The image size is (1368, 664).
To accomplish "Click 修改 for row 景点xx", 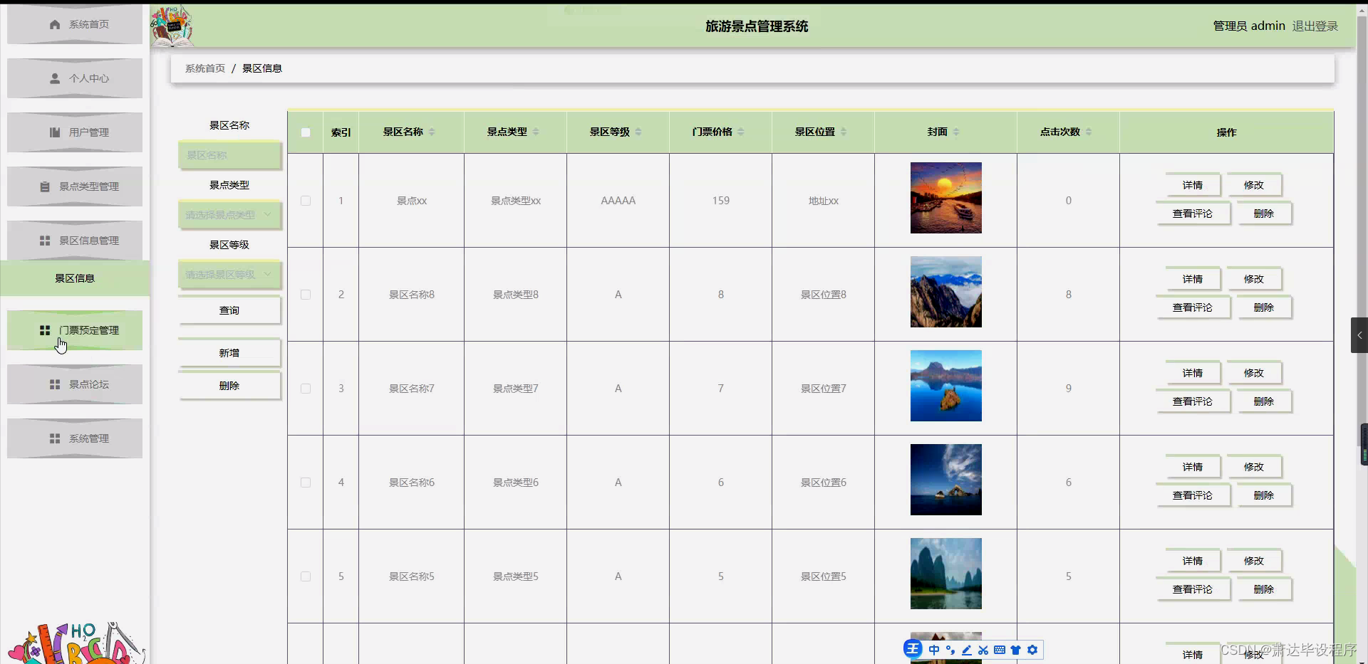I will coord(1254,185).
